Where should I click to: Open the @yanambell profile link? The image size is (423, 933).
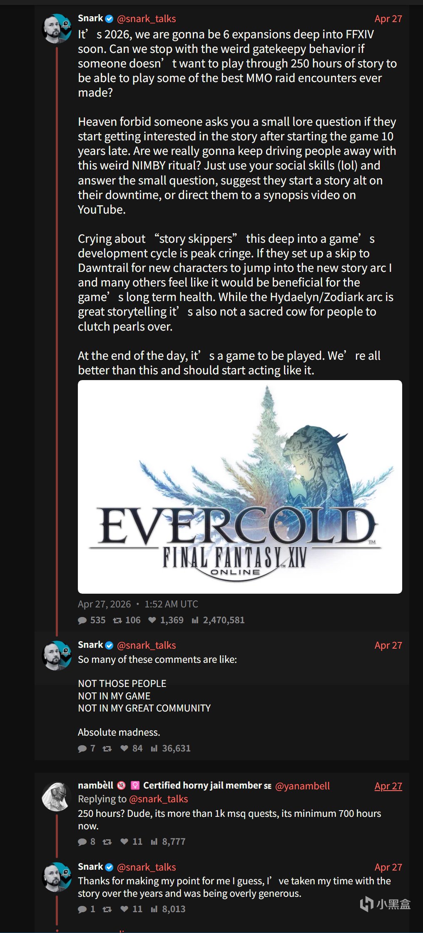[302, 786]
